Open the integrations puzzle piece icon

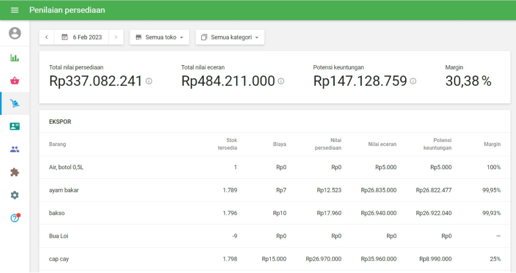click(x=14, y=172)
